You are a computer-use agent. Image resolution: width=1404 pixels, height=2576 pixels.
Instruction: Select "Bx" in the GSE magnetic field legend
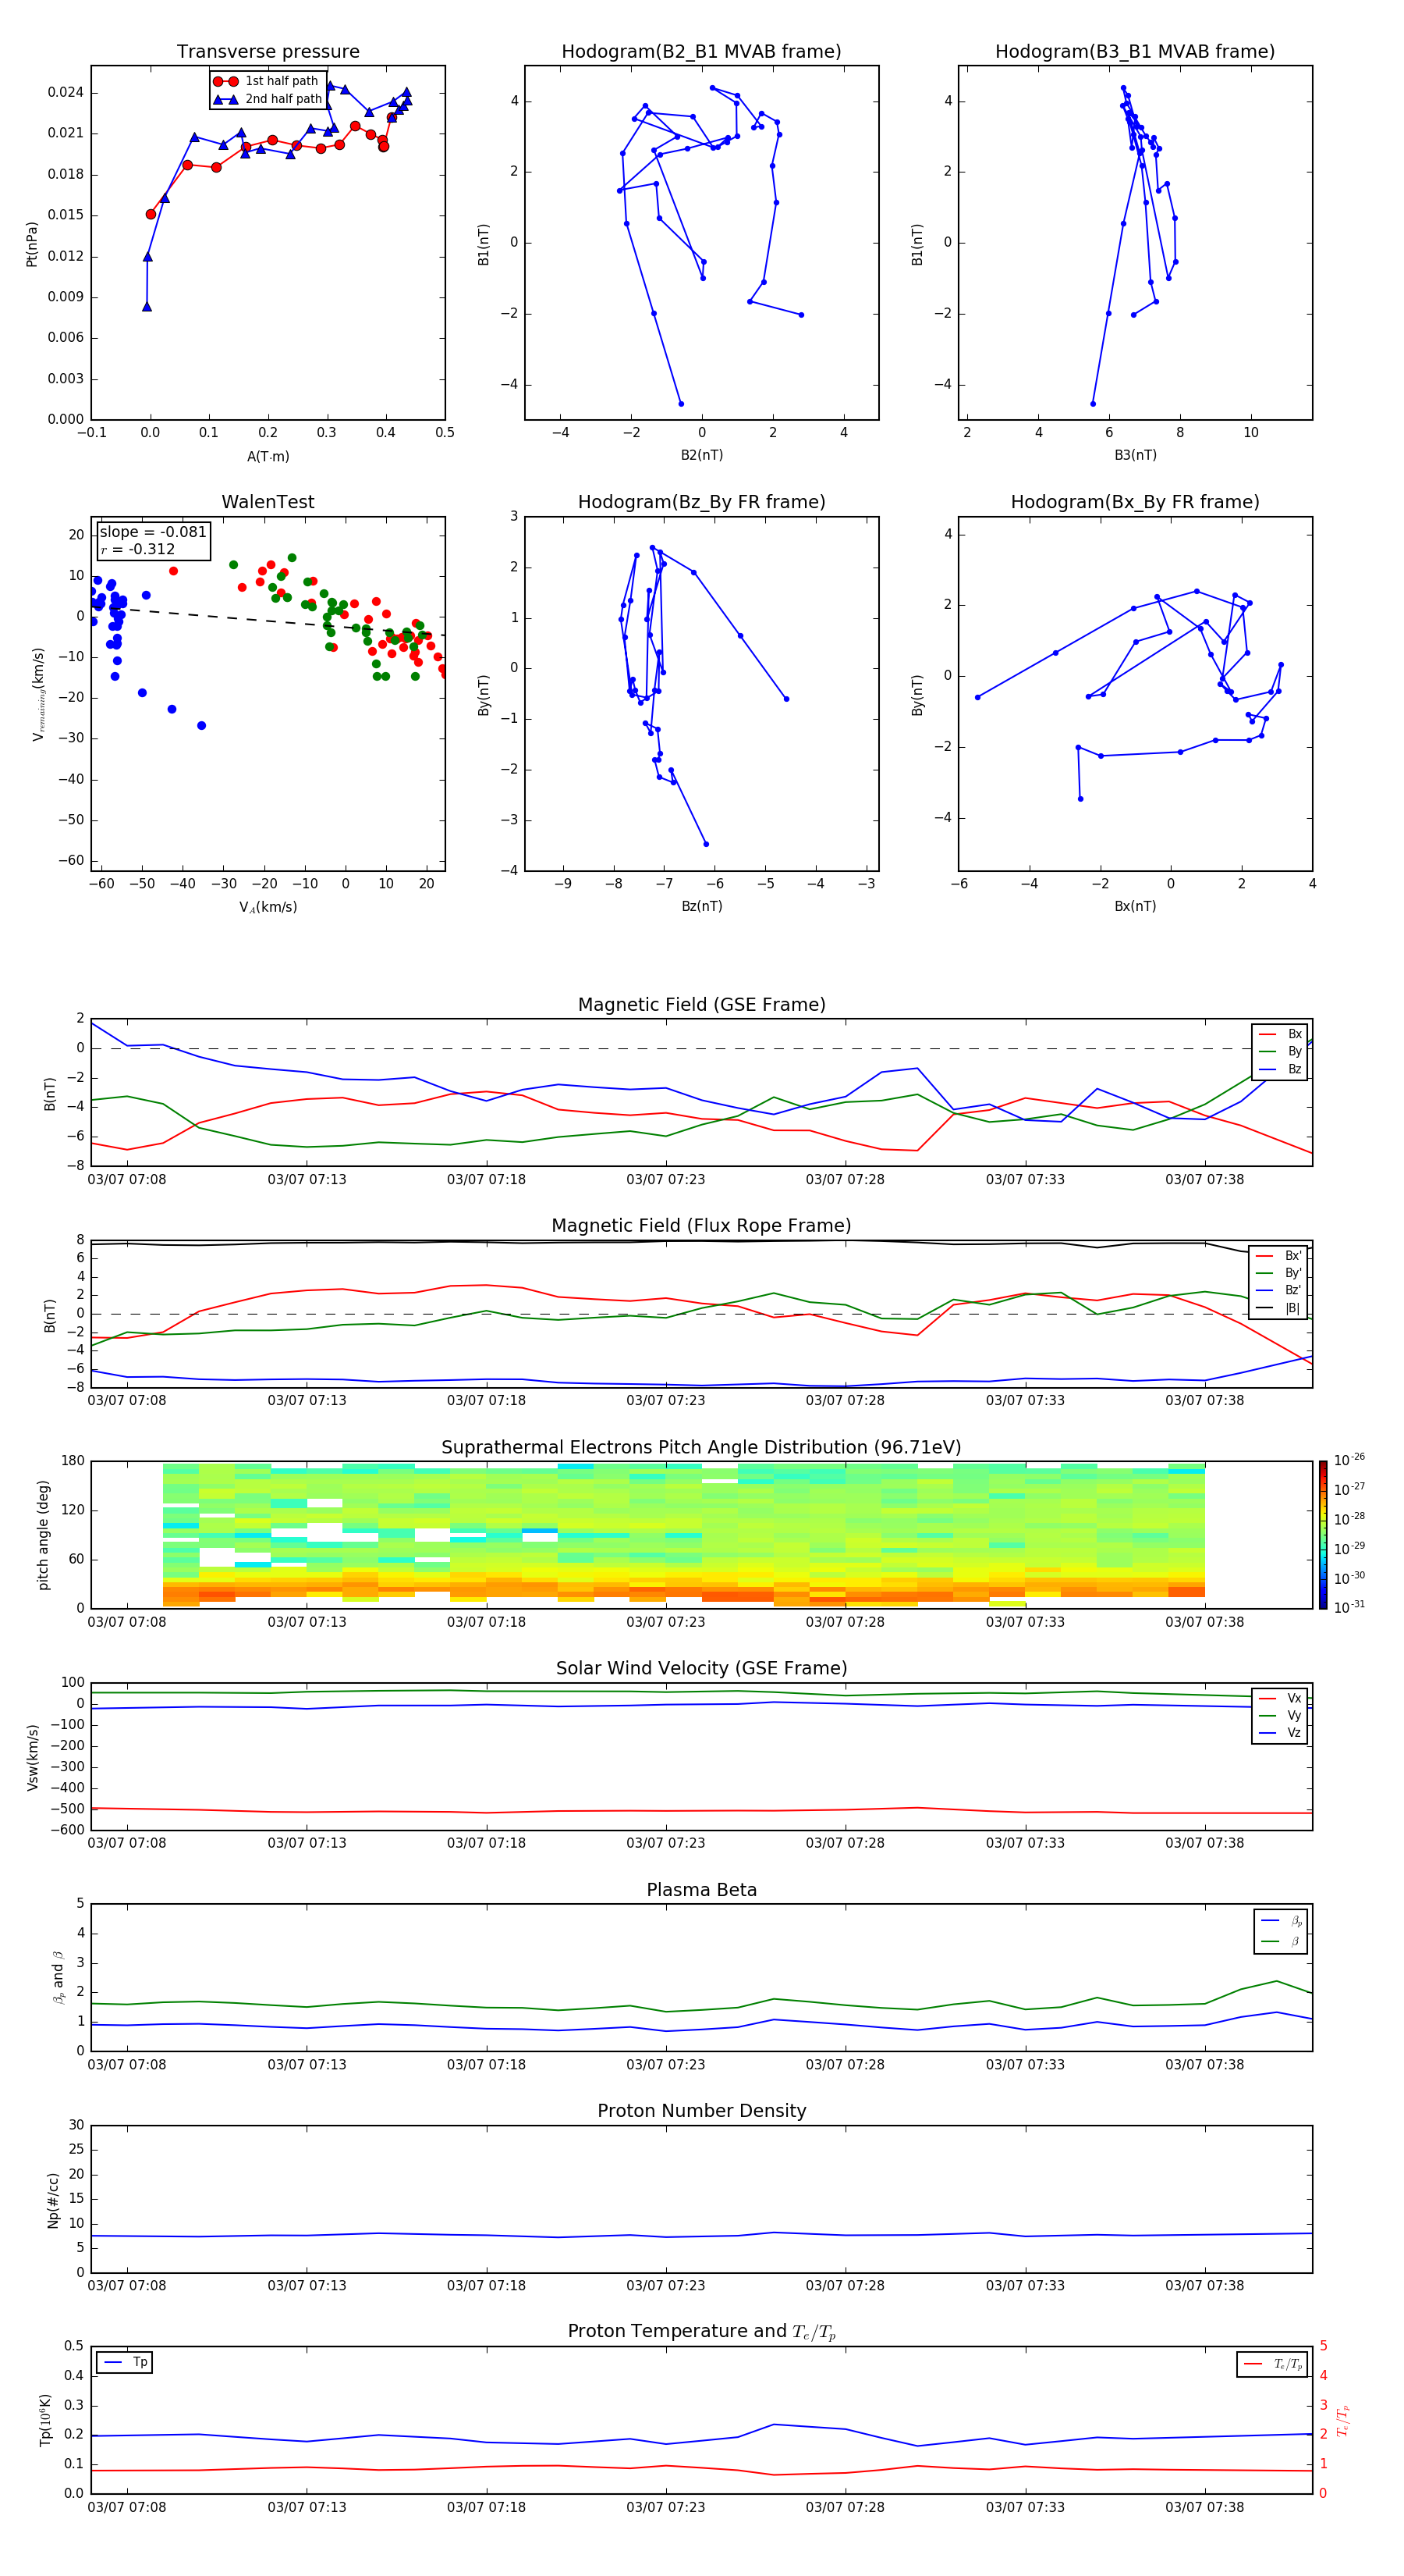coord(1281,1034)
